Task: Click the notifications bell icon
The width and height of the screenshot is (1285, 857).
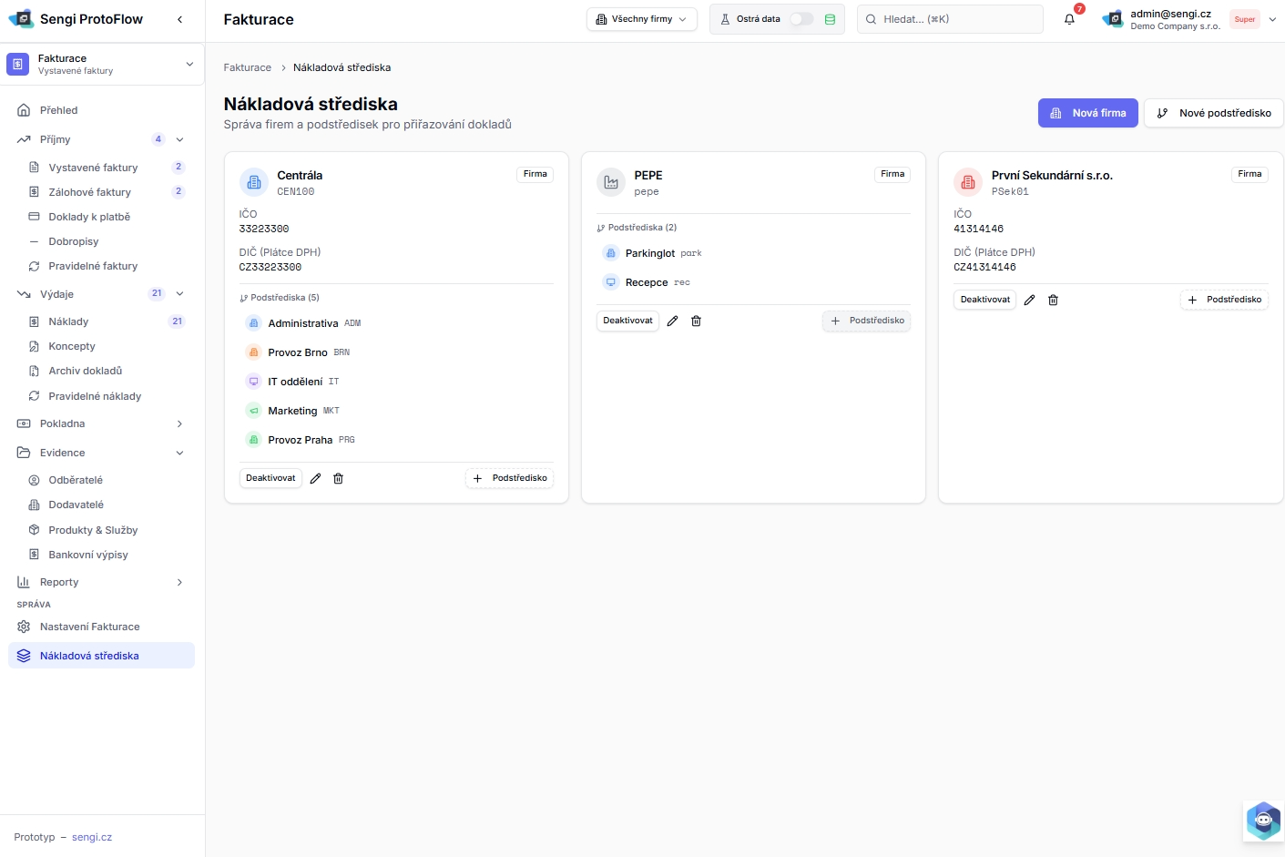Action: pos(1069,19)
